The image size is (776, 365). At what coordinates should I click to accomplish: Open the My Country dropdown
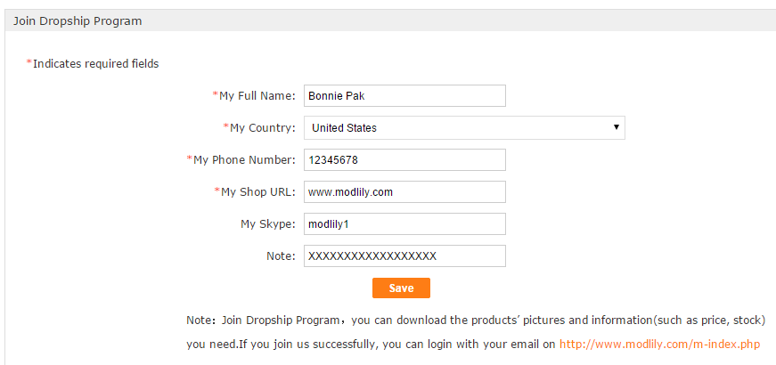point(463,127)
